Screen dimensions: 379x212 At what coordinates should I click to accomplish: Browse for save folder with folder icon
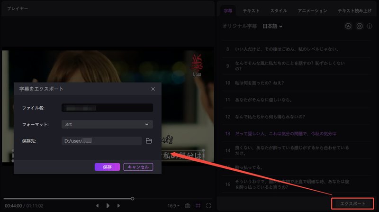[x=149, y=141]
